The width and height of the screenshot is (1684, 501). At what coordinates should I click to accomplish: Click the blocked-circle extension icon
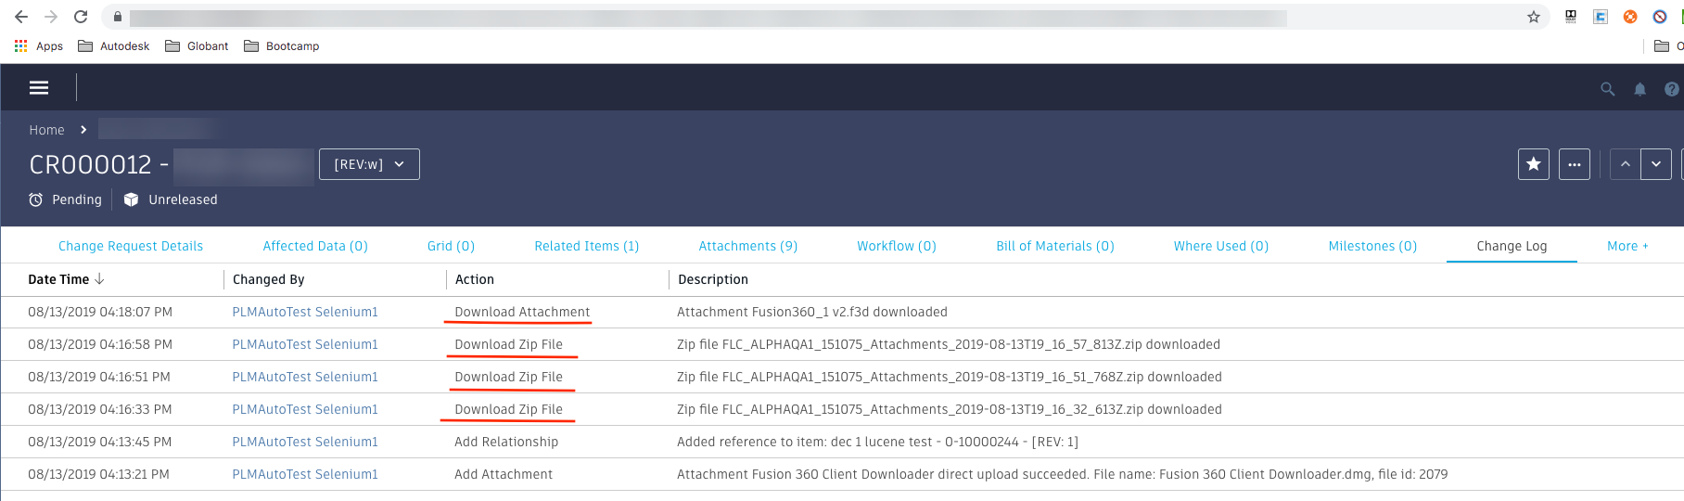click(1660, 17)
